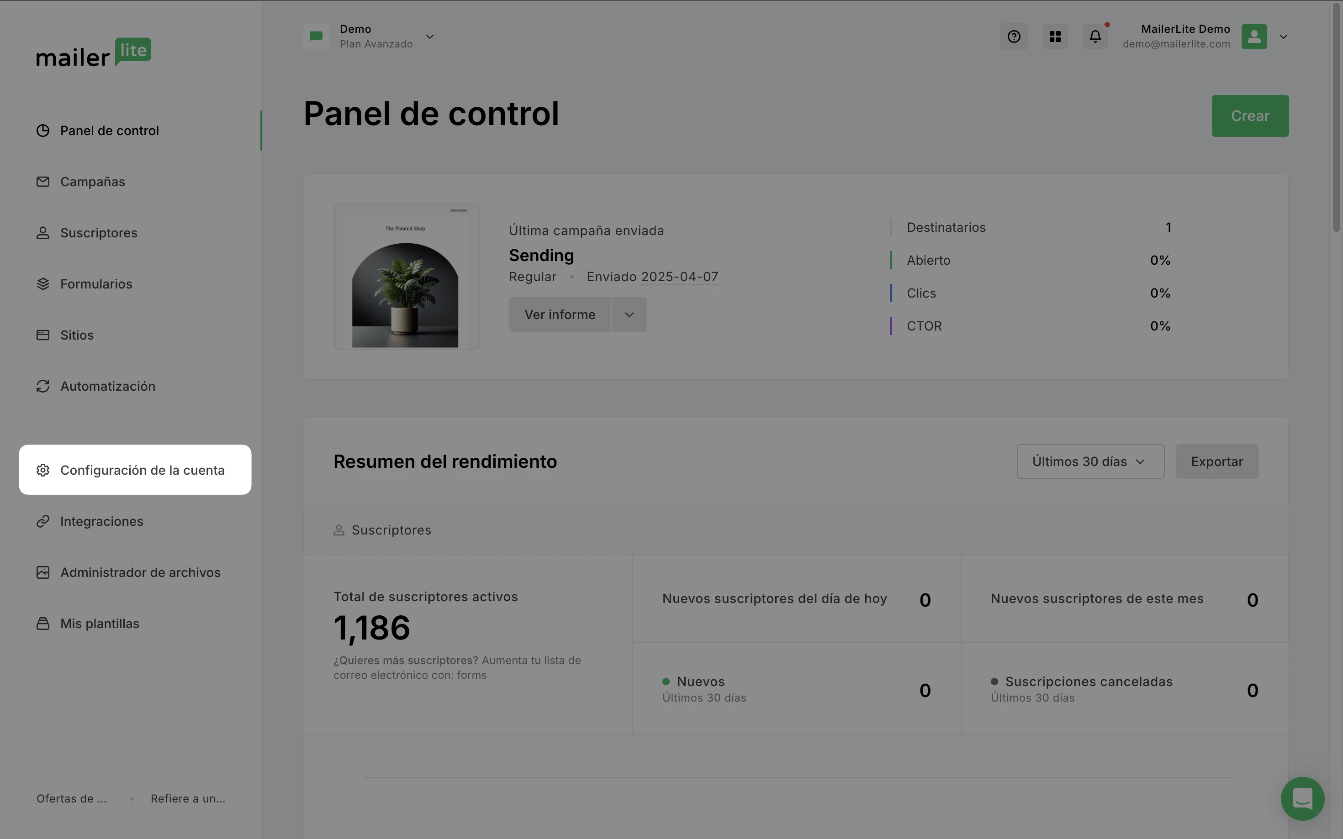This screenshot has width=1343, height=839.
Task: Open the Planted Shop campaign thumbnail
Action: point(406,276)
